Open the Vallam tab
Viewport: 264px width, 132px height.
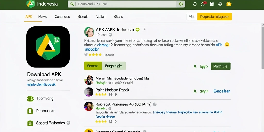pyautogui.click(x=101, y=16)
